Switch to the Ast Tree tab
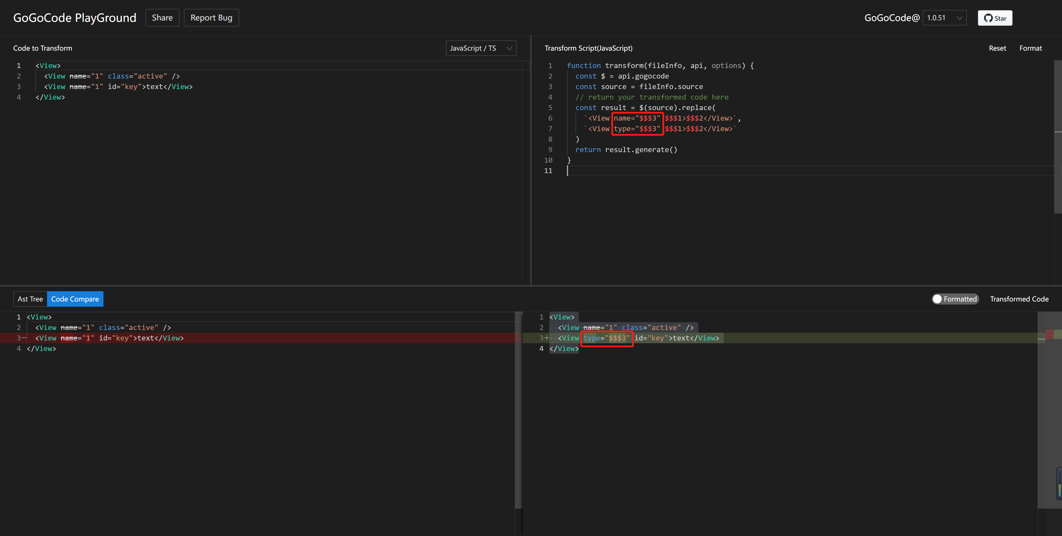 (x=30, y=299)
